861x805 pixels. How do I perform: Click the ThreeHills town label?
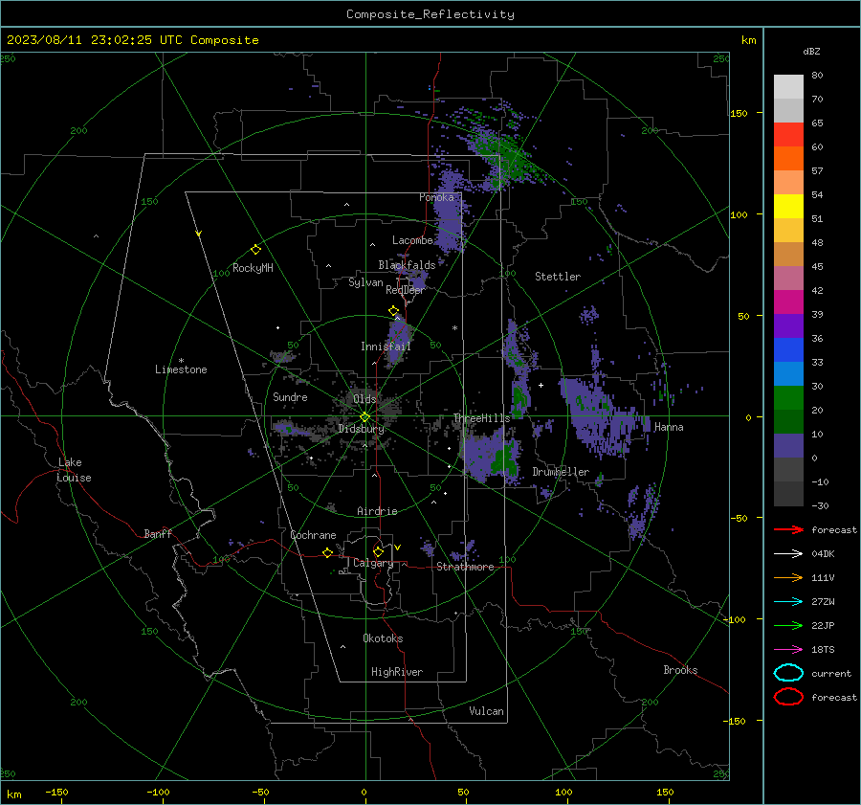point(481,418)
